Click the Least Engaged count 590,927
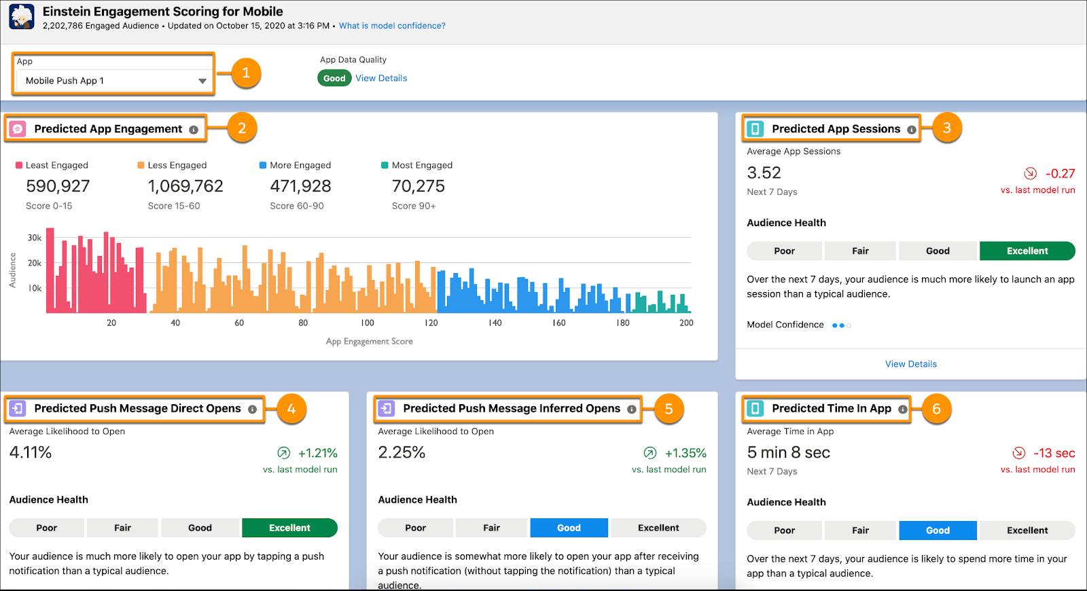 click(x=58, y=186)
